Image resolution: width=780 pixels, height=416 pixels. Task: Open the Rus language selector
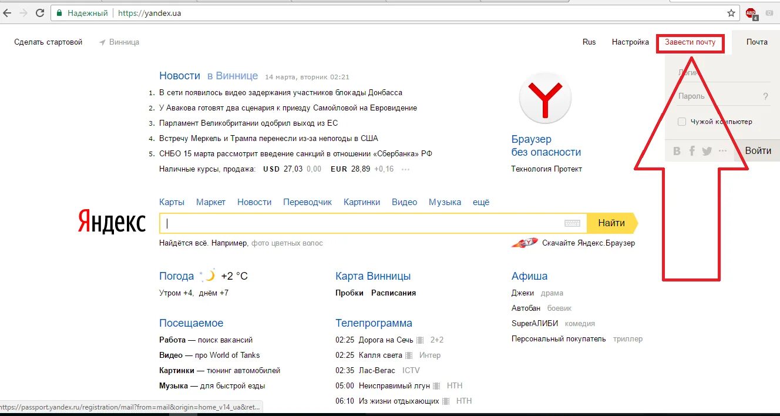pos(589,42)
